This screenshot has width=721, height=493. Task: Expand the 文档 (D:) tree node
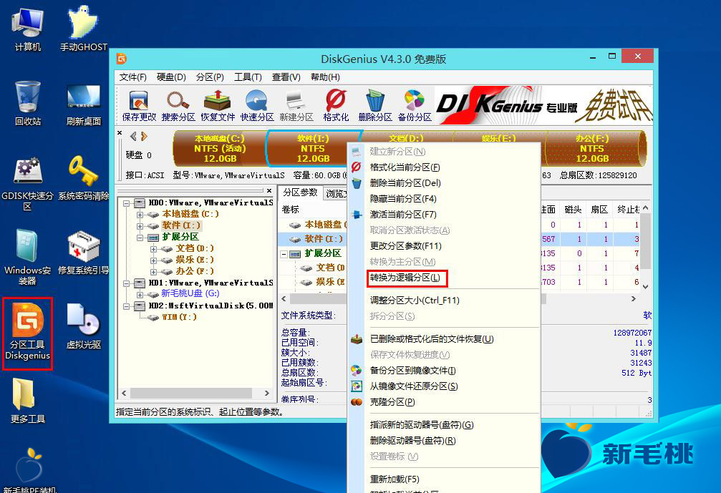154,248
